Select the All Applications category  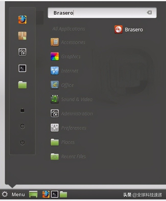(68, 29)
